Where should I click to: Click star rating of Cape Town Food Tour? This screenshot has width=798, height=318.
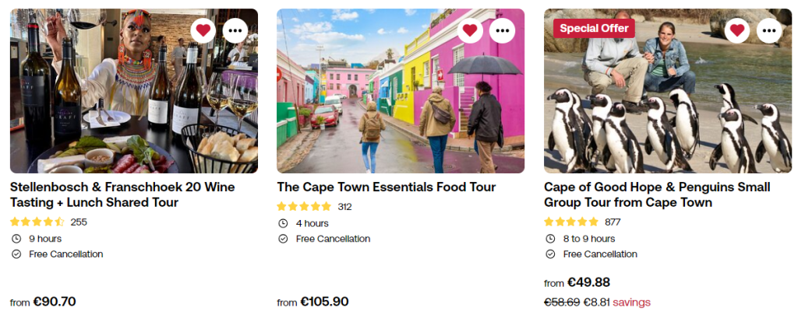click(x=304, y=207)
